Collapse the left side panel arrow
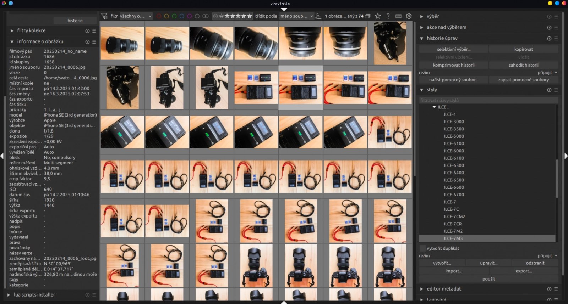This screenshot has width=568, height=304. click(x=2, y=156)
